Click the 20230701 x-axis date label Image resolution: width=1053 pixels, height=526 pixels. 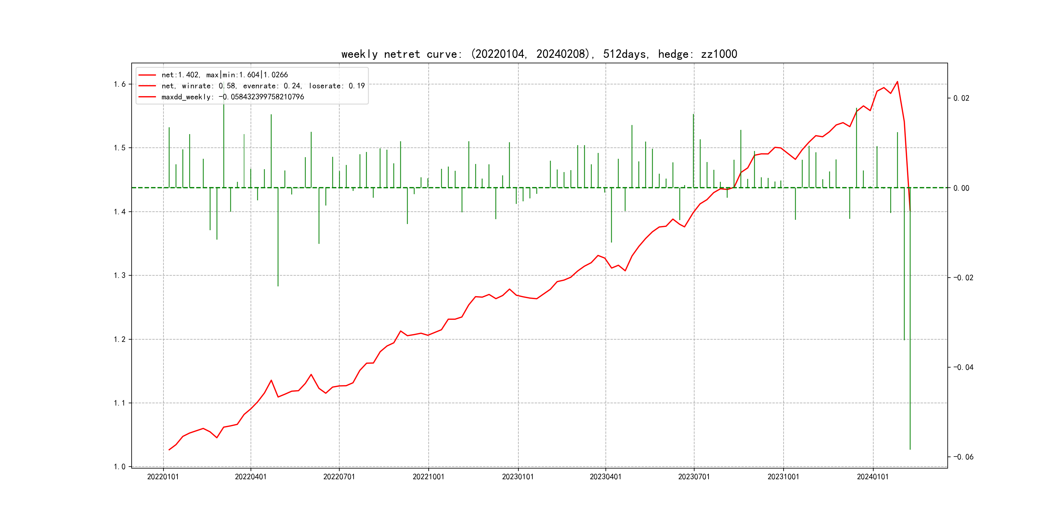click(x=694, y=477)
